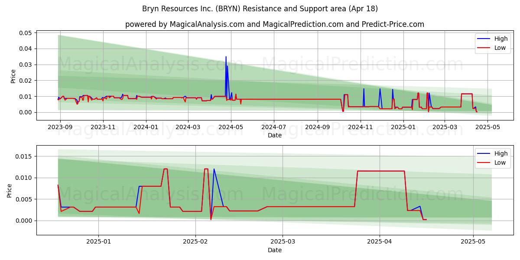Click the '2024-11' x-axis label on top chart

(x=361, y=127)
